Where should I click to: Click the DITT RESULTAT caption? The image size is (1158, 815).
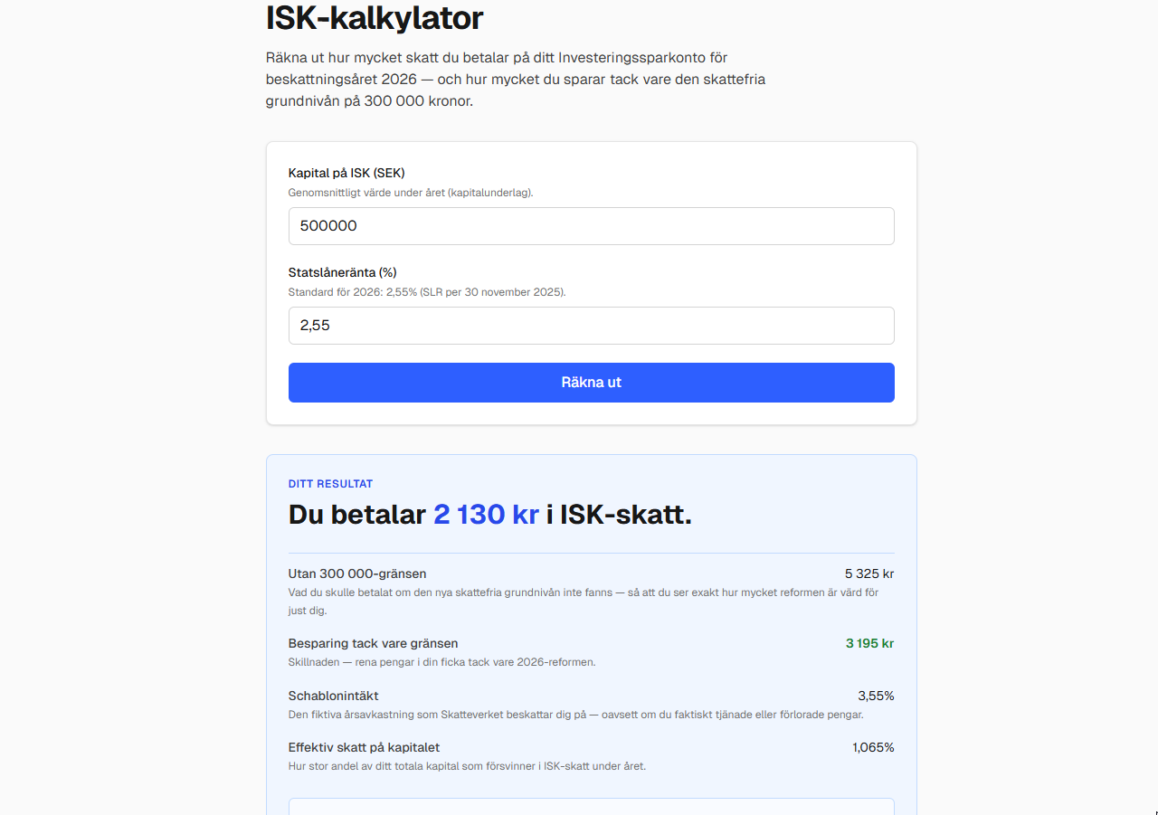tap(330, 484)
